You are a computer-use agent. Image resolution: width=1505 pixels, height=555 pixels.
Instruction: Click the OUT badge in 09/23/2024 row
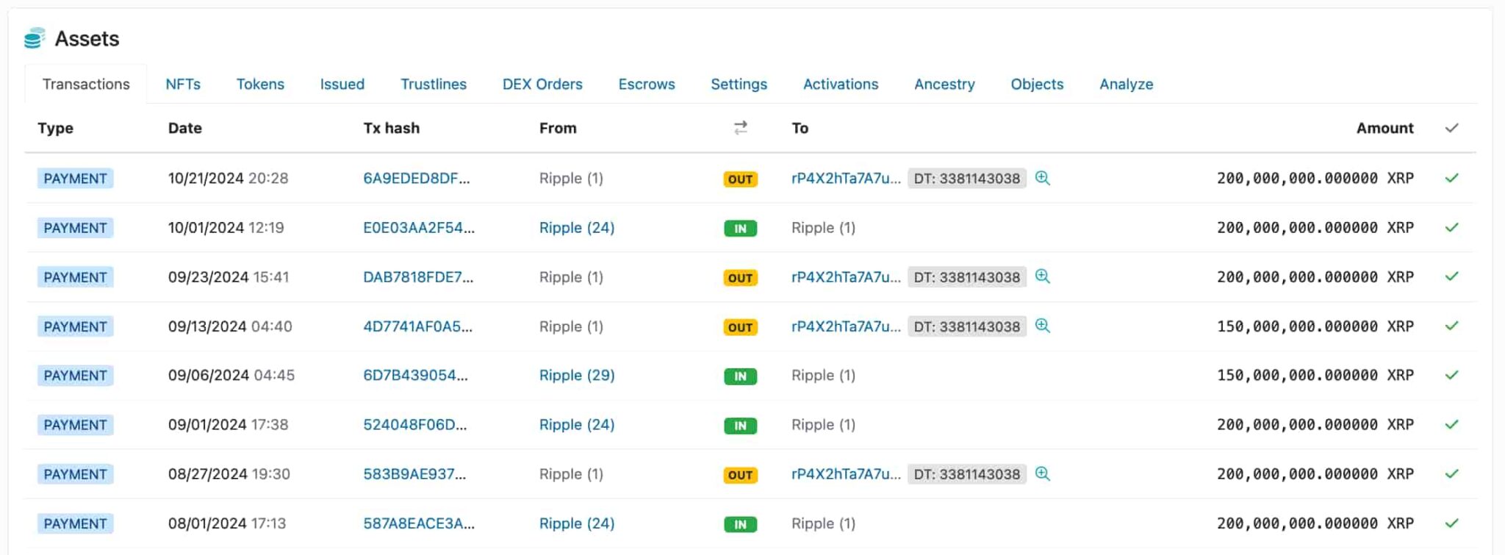click(x=740, y=278)
